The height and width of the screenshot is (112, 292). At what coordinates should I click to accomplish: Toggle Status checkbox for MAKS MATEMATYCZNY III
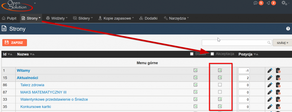[196, 92]
